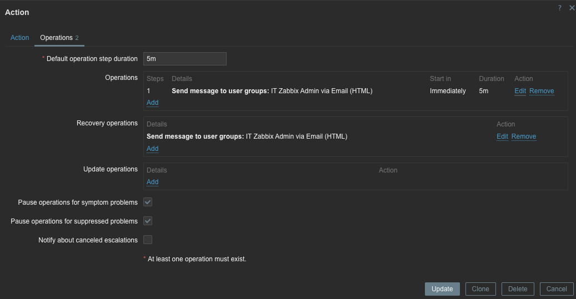Image resolution: width=576 pixels, height=299 pixels.
Task: Edit the recovery operation
Action: coord(502,136)
